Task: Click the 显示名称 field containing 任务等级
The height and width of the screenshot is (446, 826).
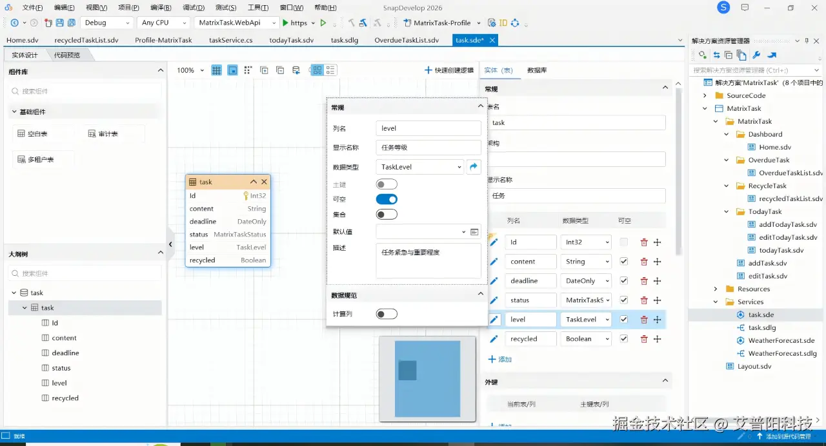Action: [x=428, y=148]
